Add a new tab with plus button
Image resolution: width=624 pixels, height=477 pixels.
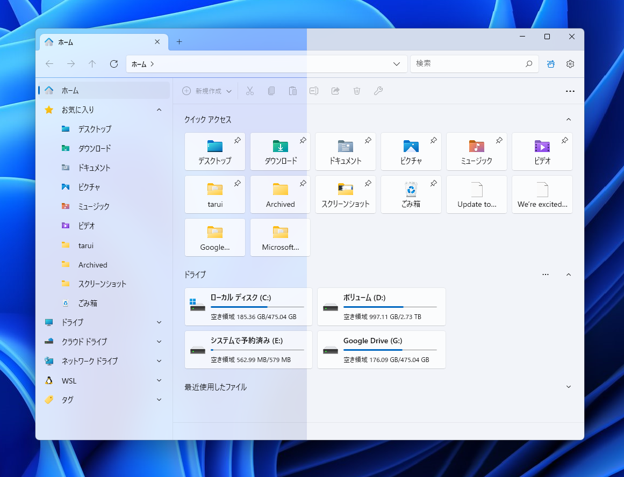[179, 42]
